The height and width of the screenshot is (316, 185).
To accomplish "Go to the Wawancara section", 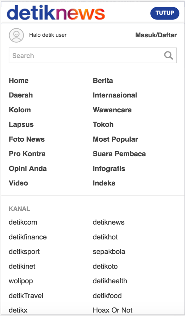I will tap(112, 110).
